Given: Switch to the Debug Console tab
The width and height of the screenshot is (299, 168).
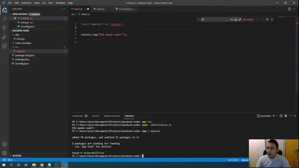Looking at the screenshot, I should coord(112,116).
